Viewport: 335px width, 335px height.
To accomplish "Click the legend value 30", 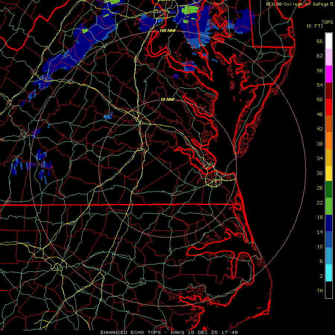I will (320, 173).
